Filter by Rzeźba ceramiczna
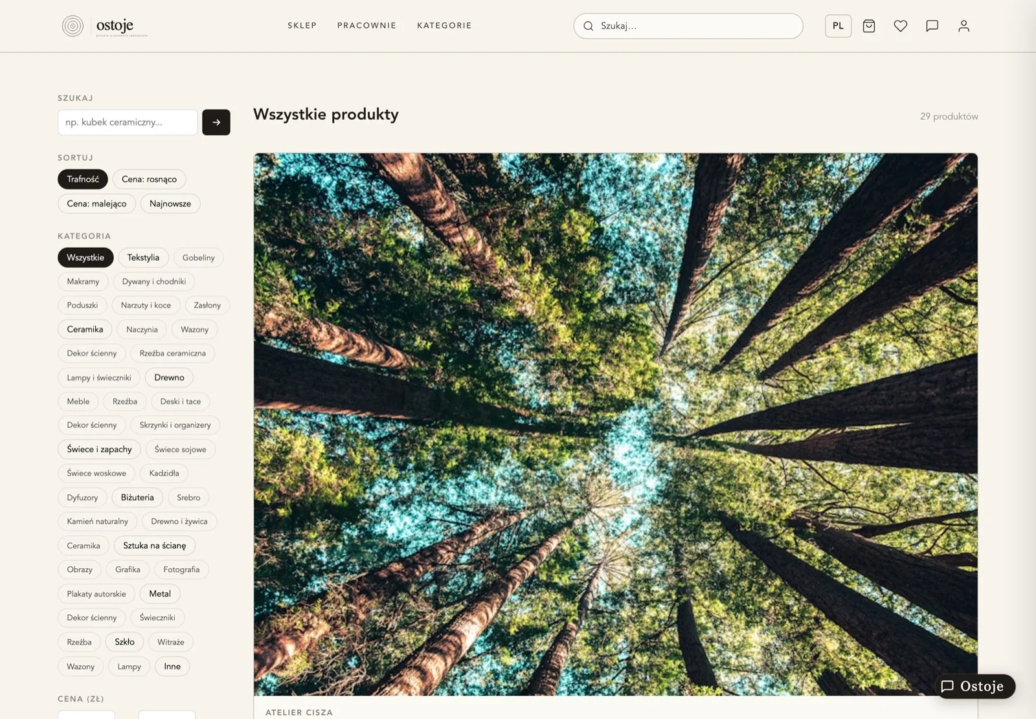 (x=173, y=353)
